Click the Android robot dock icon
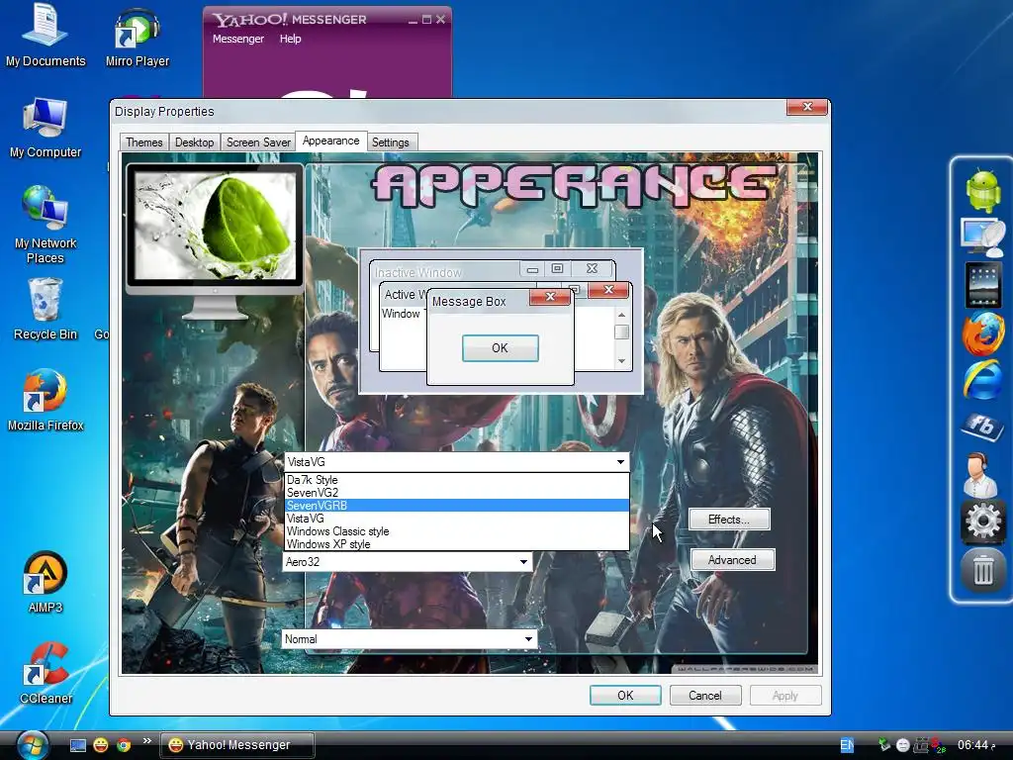Screen dimensions: 1013x760 tap(982, 189)
